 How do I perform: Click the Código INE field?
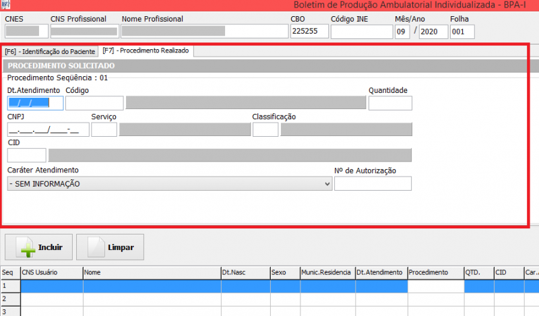tap(361, 32)
